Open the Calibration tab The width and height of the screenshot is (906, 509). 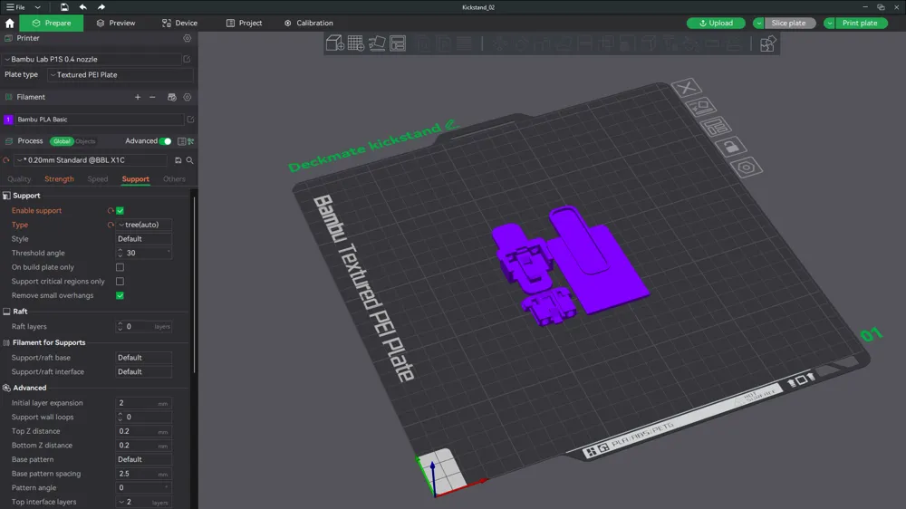point(309,24)
